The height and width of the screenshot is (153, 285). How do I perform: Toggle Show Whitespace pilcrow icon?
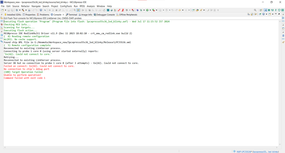tap(218, 10)
